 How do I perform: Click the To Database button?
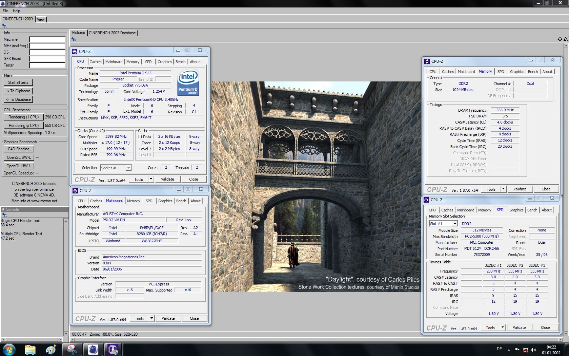18,99
